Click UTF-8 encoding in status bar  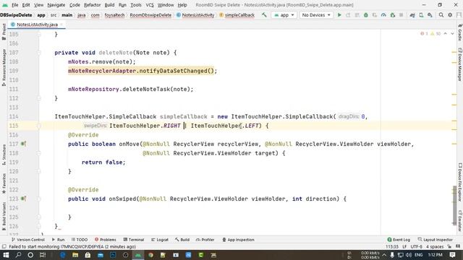[x=417, y=246]
